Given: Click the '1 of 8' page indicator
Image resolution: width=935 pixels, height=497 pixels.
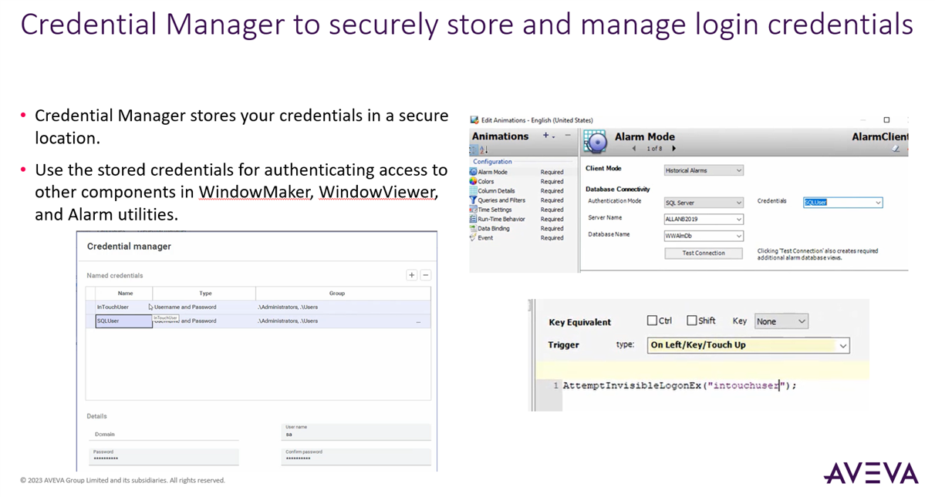Looking at the screenshot, I should [x=654, y=149].
